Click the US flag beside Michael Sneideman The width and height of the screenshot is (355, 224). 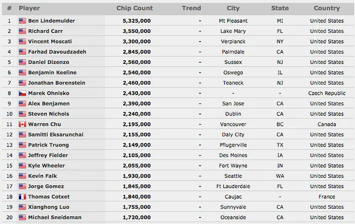(22, 217)
